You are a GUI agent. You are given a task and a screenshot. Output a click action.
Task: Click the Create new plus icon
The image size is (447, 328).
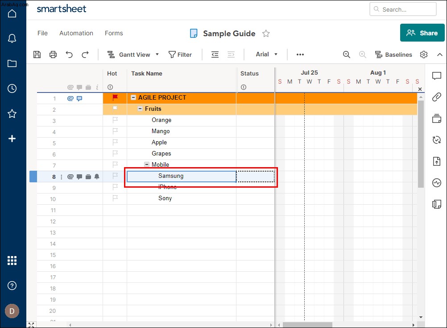point(12,139)
